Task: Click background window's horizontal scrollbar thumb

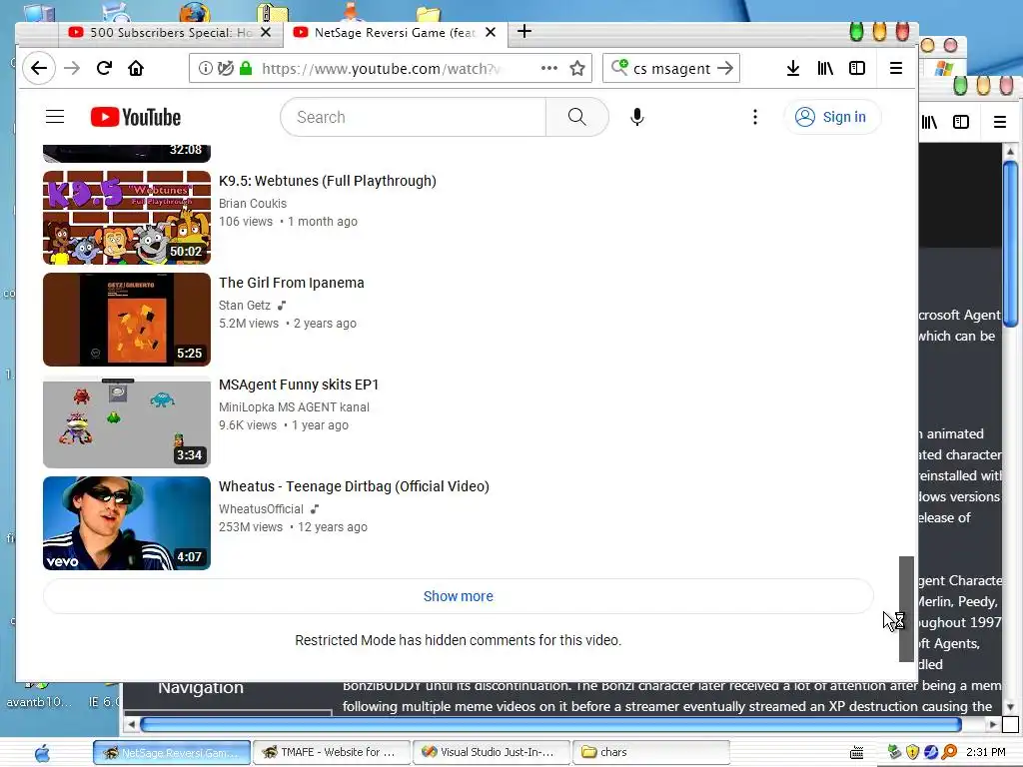Action: tap(550, 724)
